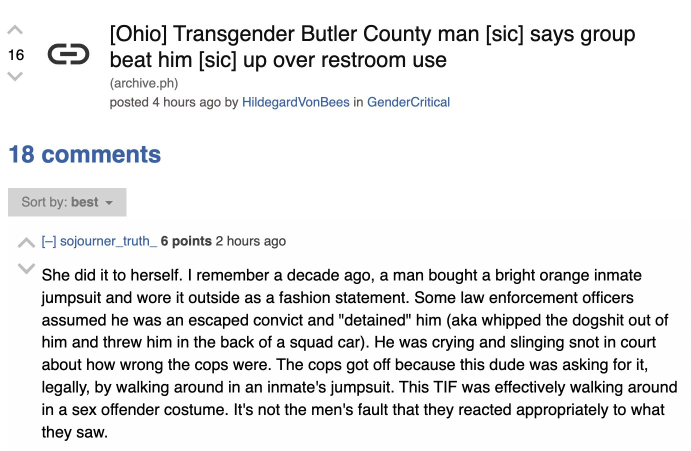Click the phrase She did it to herself
This screenshot has width=691, height=451.
(x=112, y=275)
